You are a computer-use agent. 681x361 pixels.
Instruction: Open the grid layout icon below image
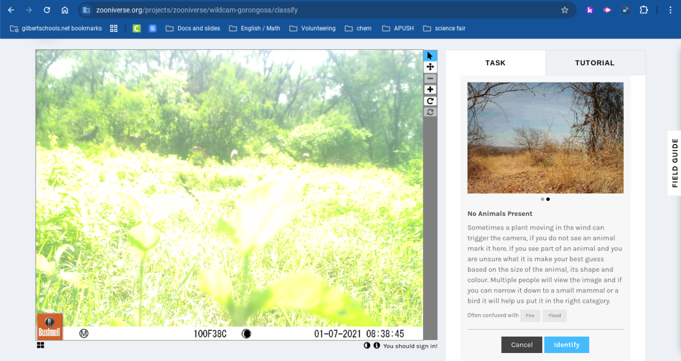tap(40, 345)
